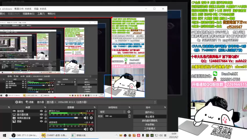Viewport: 247px width, 139px height.
Task: Select the 显示器采集 monitor icon
Action: (14, 115)
